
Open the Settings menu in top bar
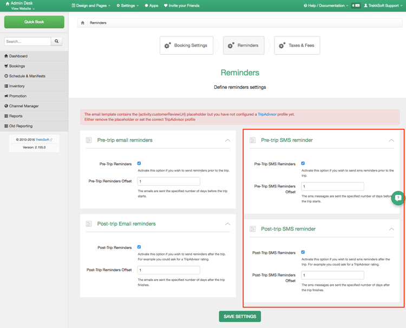pos(128,5)
